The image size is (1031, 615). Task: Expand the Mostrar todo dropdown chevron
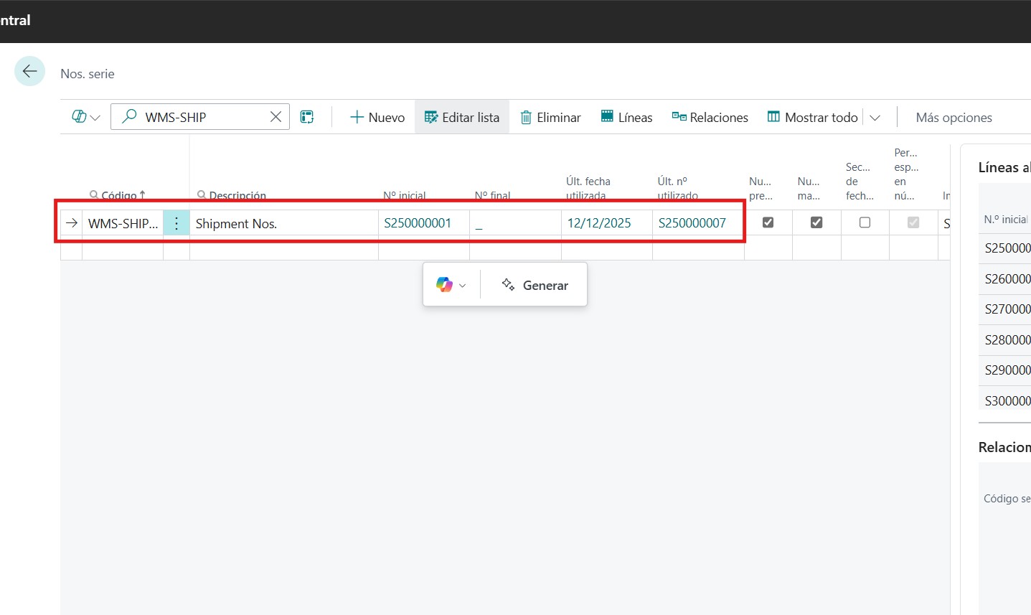point(875,118)
